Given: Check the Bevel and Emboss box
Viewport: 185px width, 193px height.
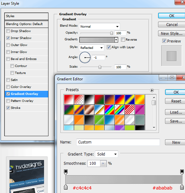Looking at the screenshot, I should [8, 59].
